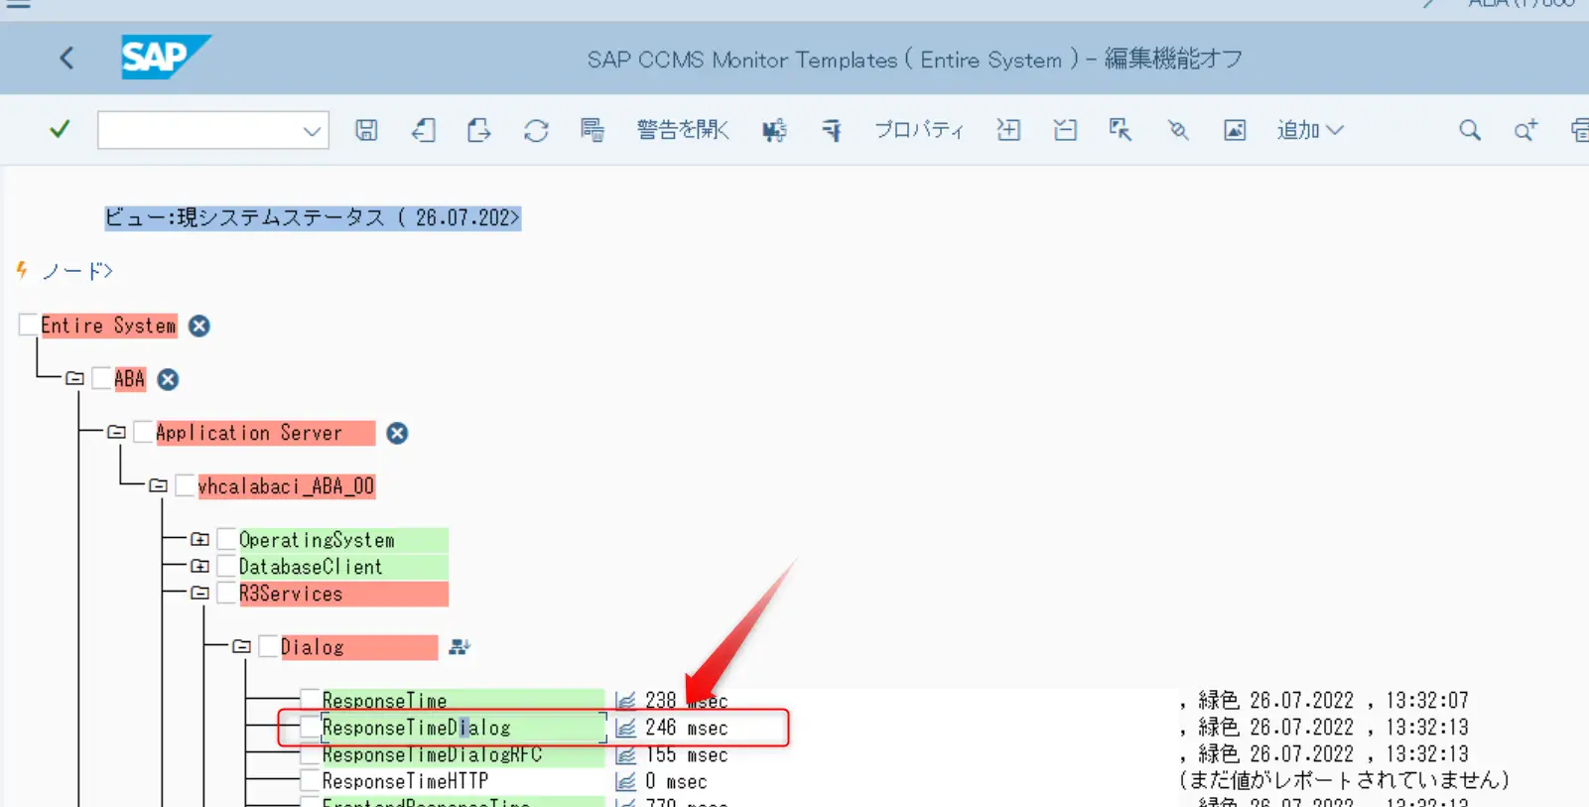Click the icon right of Dialog node
Image resolution: width=1589 pixels, height=807 pixels.
coord(459,647)
